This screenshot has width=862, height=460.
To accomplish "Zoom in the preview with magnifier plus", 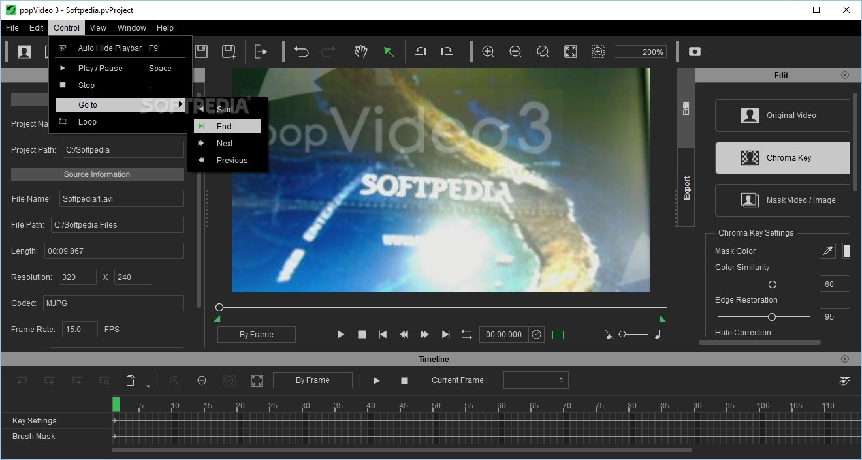I will [x=488, y=52].
